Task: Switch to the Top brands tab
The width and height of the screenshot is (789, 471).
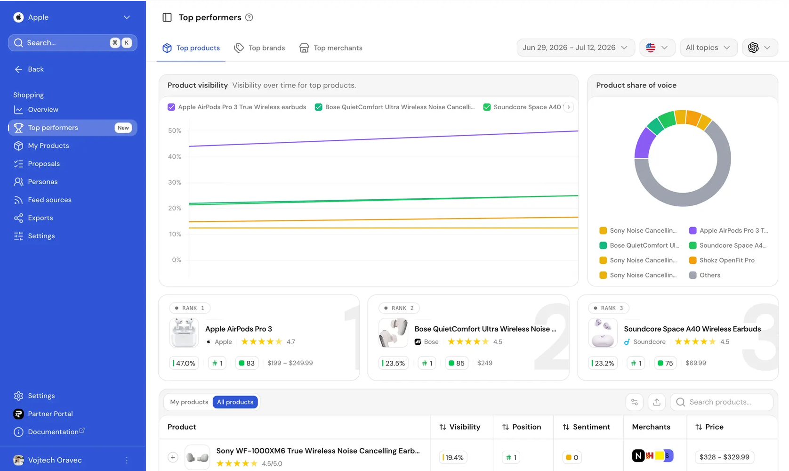Action: pos(259,48)
